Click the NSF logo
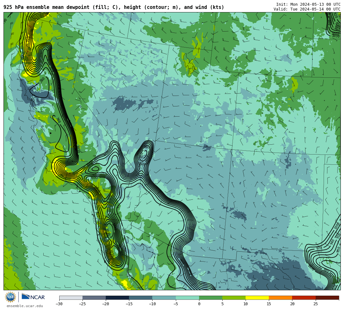The height and width of the screenshot is (310, 344). 11,297
